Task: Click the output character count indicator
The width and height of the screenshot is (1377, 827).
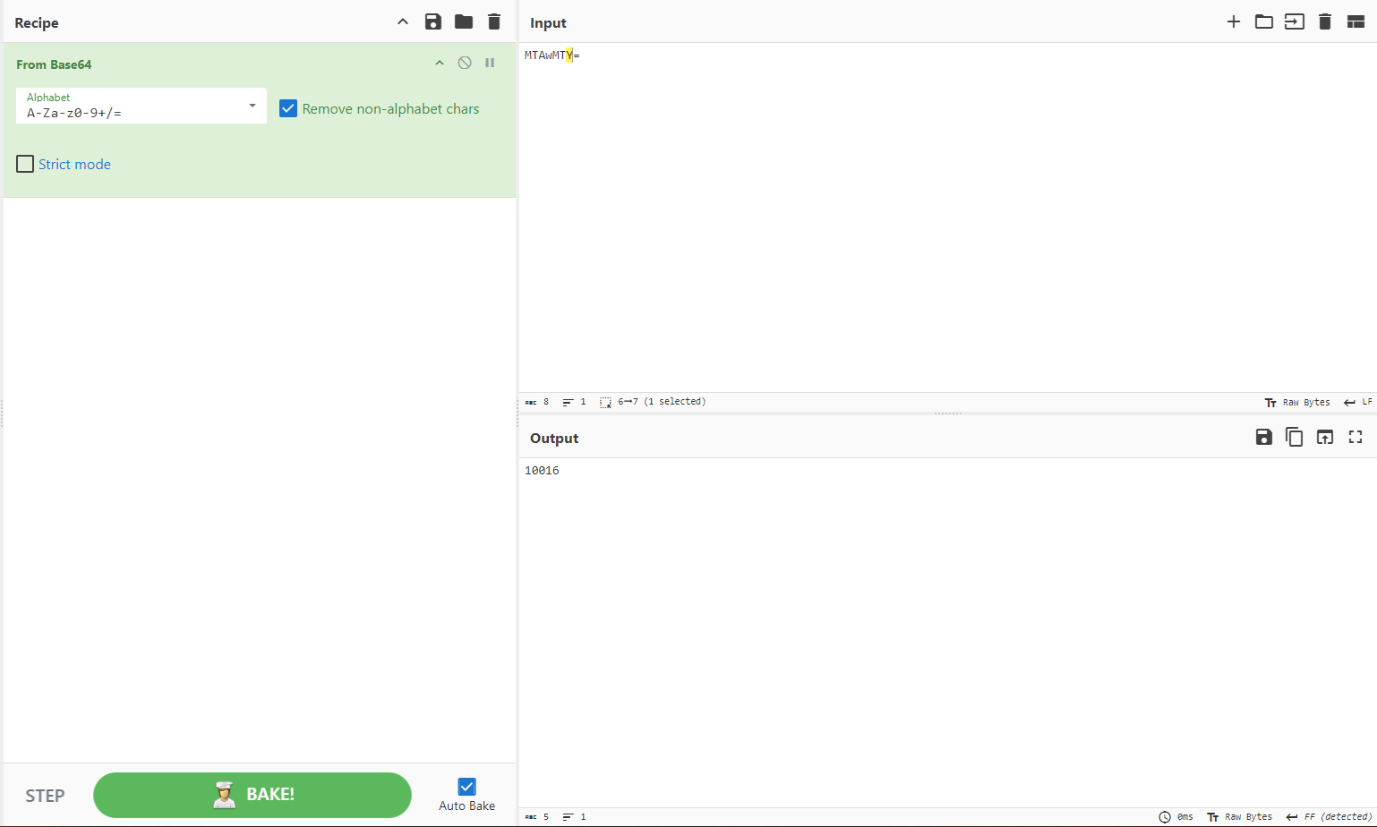Action: point(537,817)
